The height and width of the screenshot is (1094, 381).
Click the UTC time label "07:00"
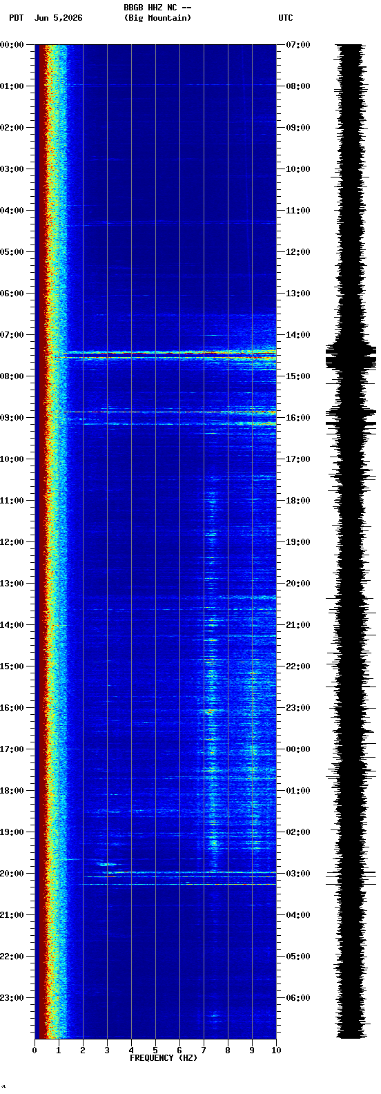click(x=298, y=45)
